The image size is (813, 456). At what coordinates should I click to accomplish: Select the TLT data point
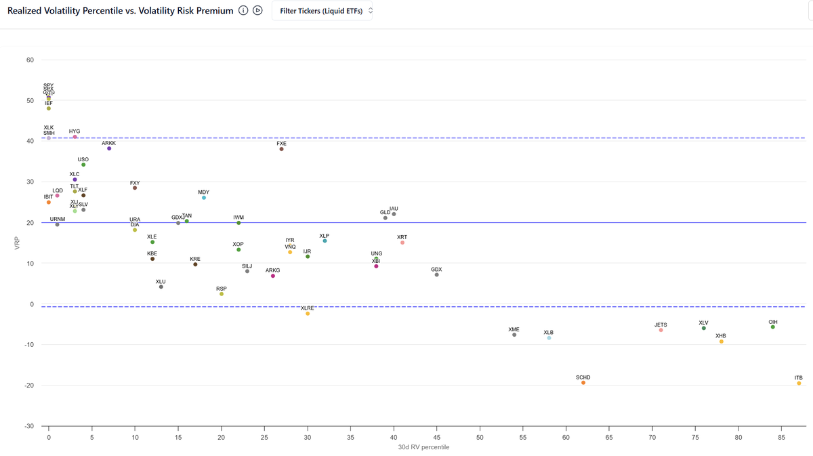tap(75, 192)
